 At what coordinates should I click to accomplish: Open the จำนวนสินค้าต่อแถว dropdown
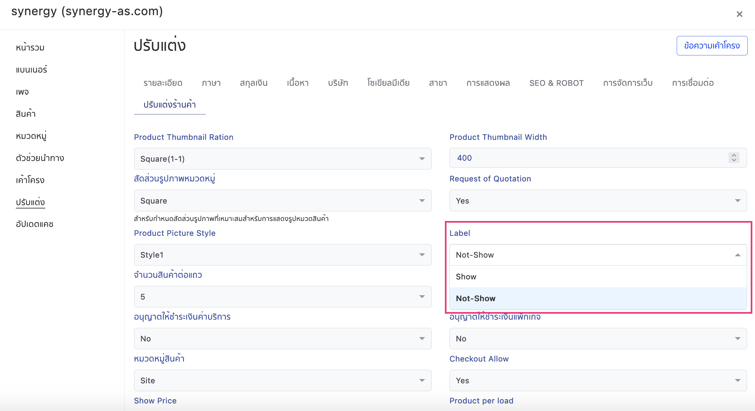(x=283, y=297)
